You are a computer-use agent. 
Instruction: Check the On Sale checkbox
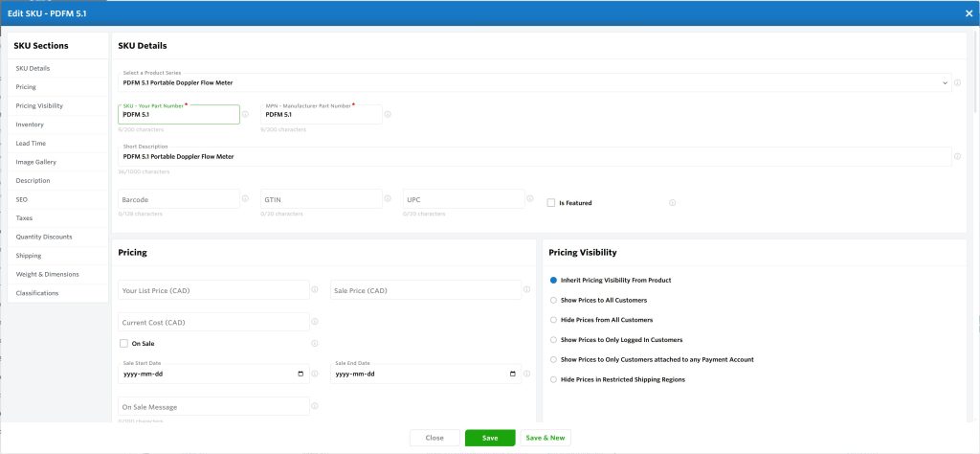[123, 343]
